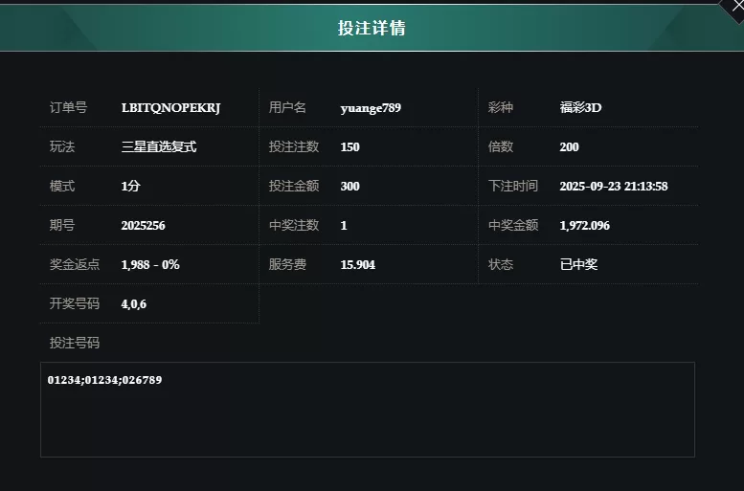The width and height of the screenshot is (744, 491).
Task: Click the 模式 value 1分
Action: pos(130,186)
